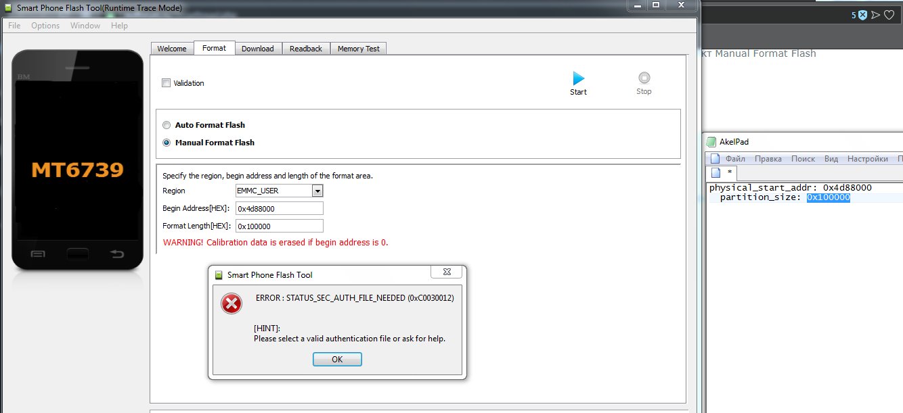Click highlighted 0x100000 text in AkelPad
The width and height of the screenshot is (903, 413).
coord(829,197)
